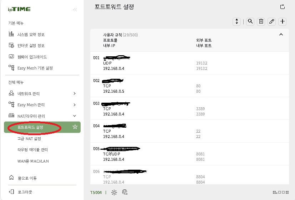Expand the Easy Mesh 관리 menu

(x=75, y=105)
